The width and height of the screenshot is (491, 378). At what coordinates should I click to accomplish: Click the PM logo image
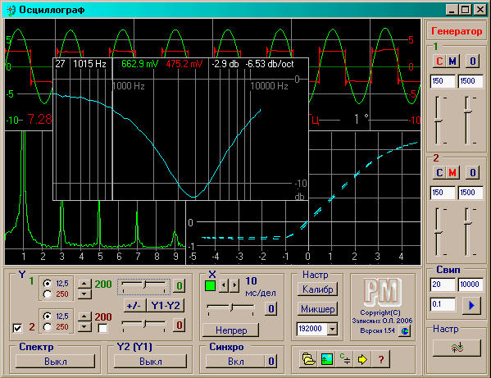pos(382,293)
